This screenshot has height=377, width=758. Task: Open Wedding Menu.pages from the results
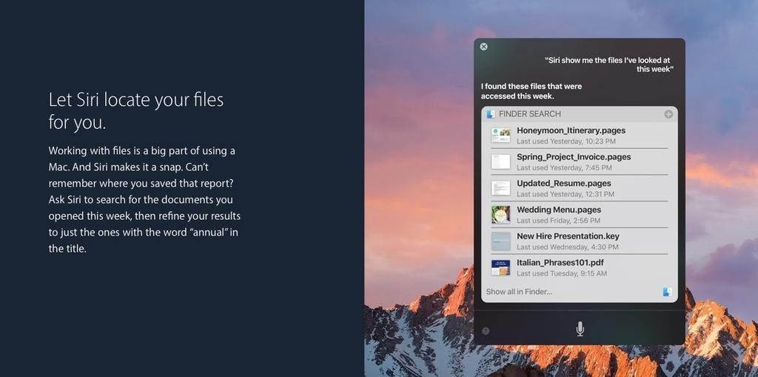coord(559,210)
